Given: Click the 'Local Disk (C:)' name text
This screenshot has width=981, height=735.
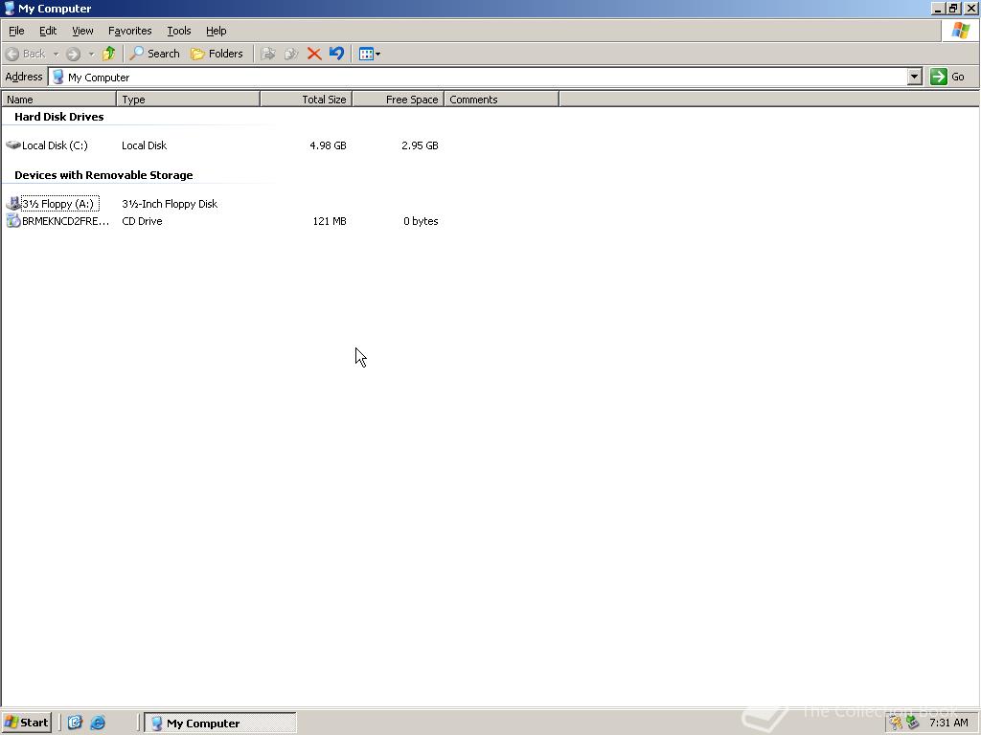Looking at the screenshot, I should click(55, 145).
